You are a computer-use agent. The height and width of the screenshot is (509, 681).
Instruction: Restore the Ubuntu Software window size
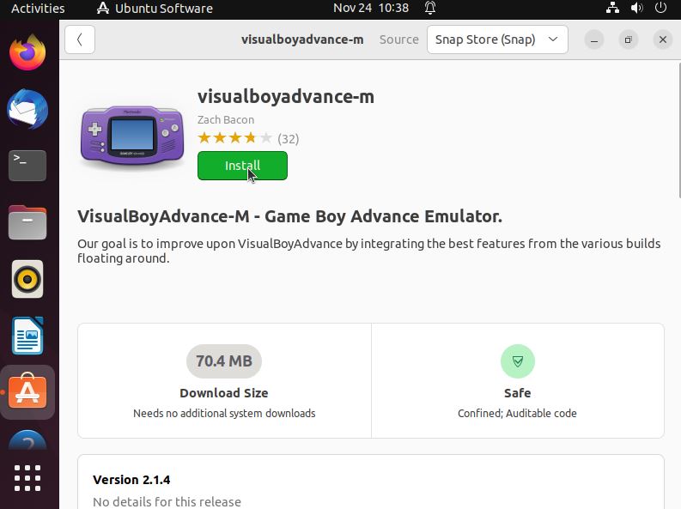[x=629, y=40]
